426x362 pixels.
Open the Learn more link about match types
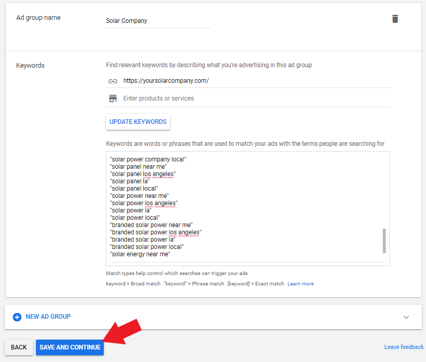(x=300, y=284)
